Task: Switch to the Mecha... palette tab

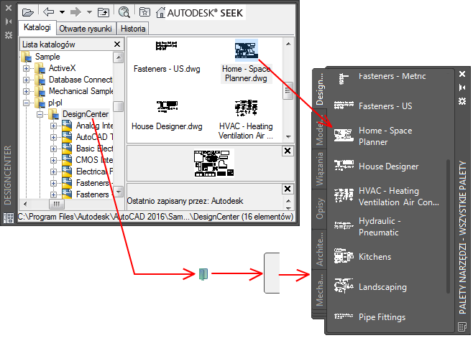Action: [319, 290]
